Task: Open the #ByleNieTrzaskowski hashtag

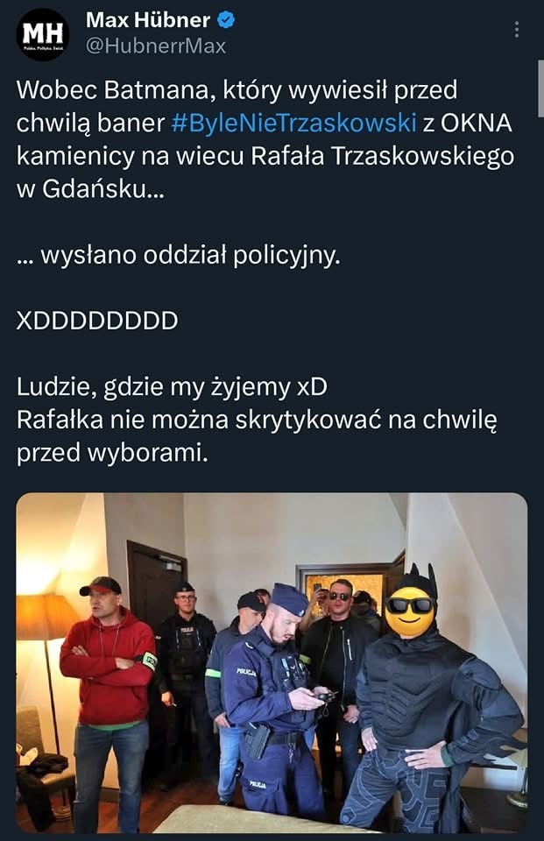Action: coord(294,123)
